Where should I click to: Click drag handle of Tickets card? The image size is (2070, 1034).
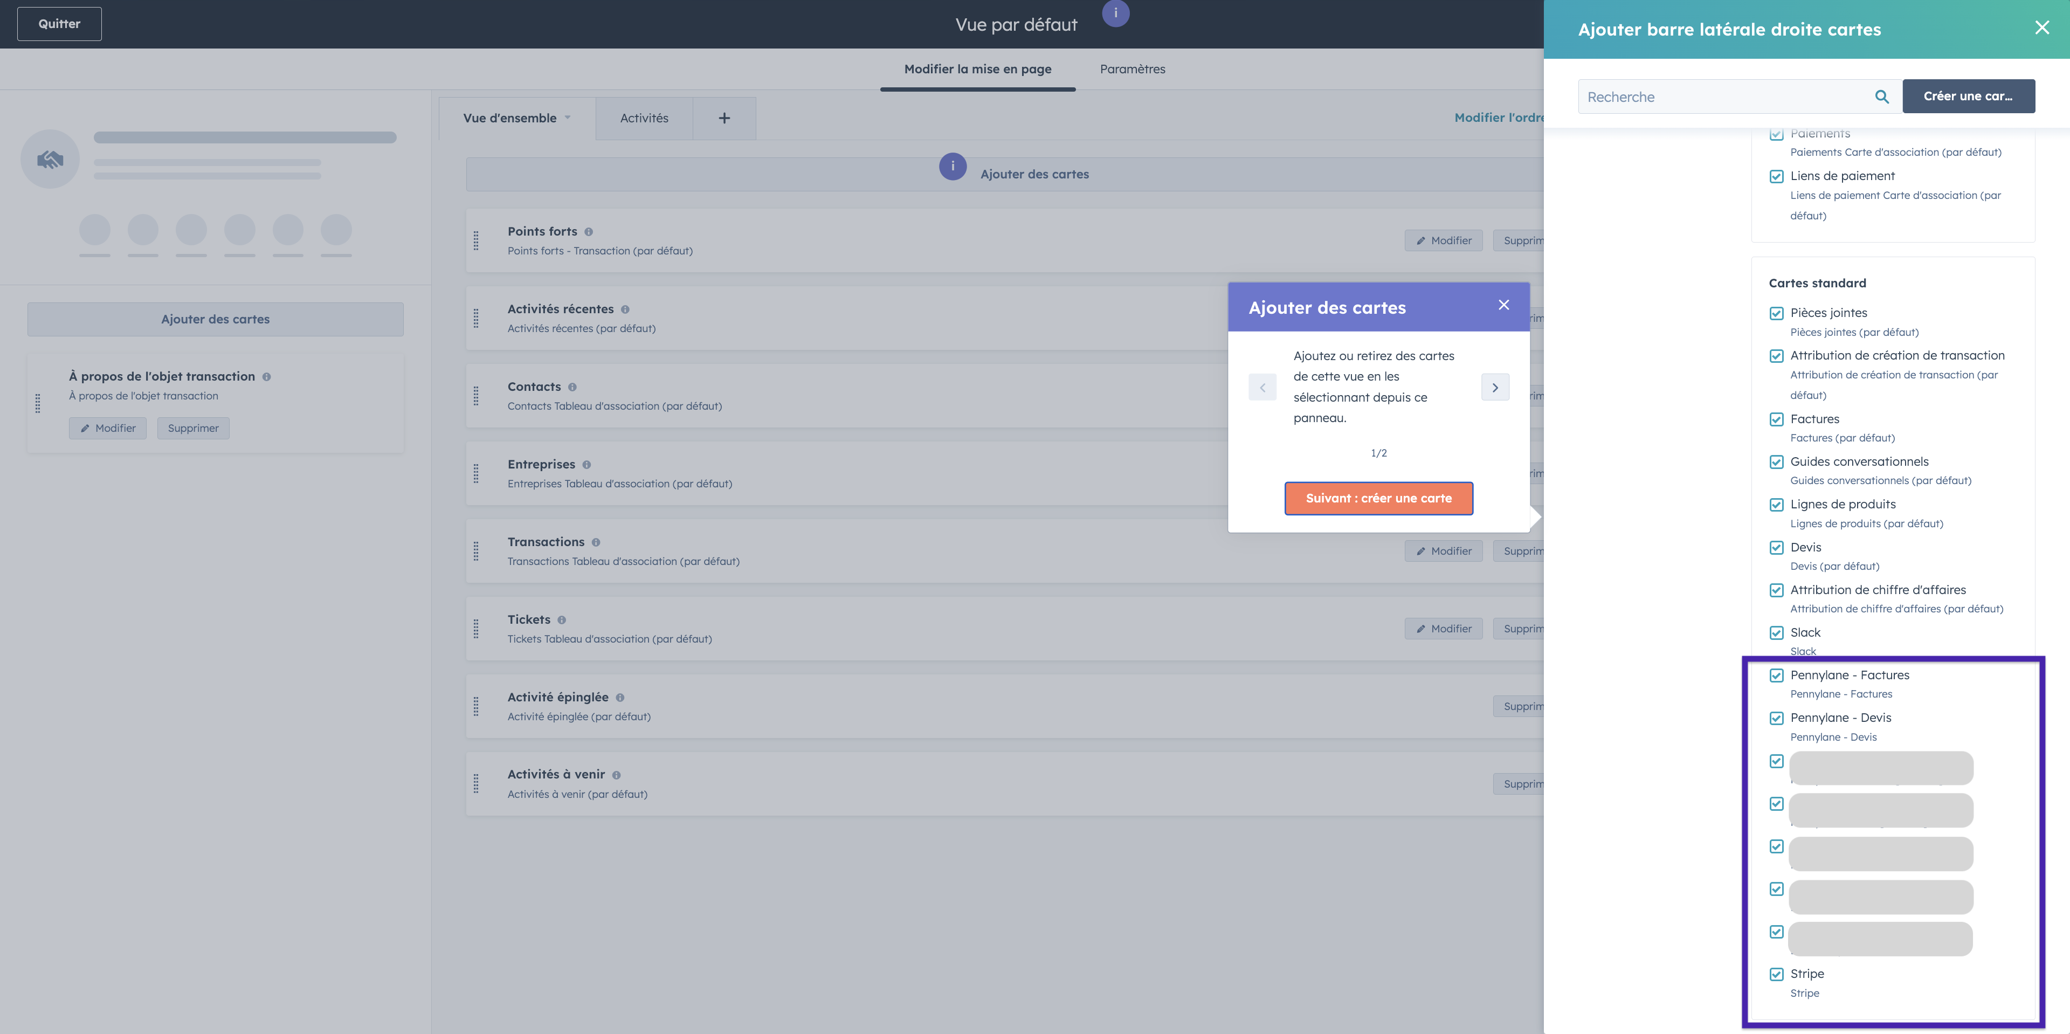[475, 629]
